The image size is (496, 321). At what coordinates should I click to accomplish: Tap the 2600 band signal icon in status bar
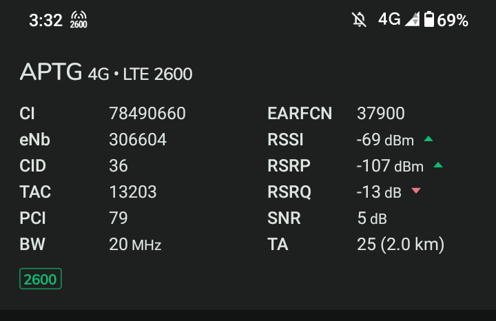[x=79, y=19]
